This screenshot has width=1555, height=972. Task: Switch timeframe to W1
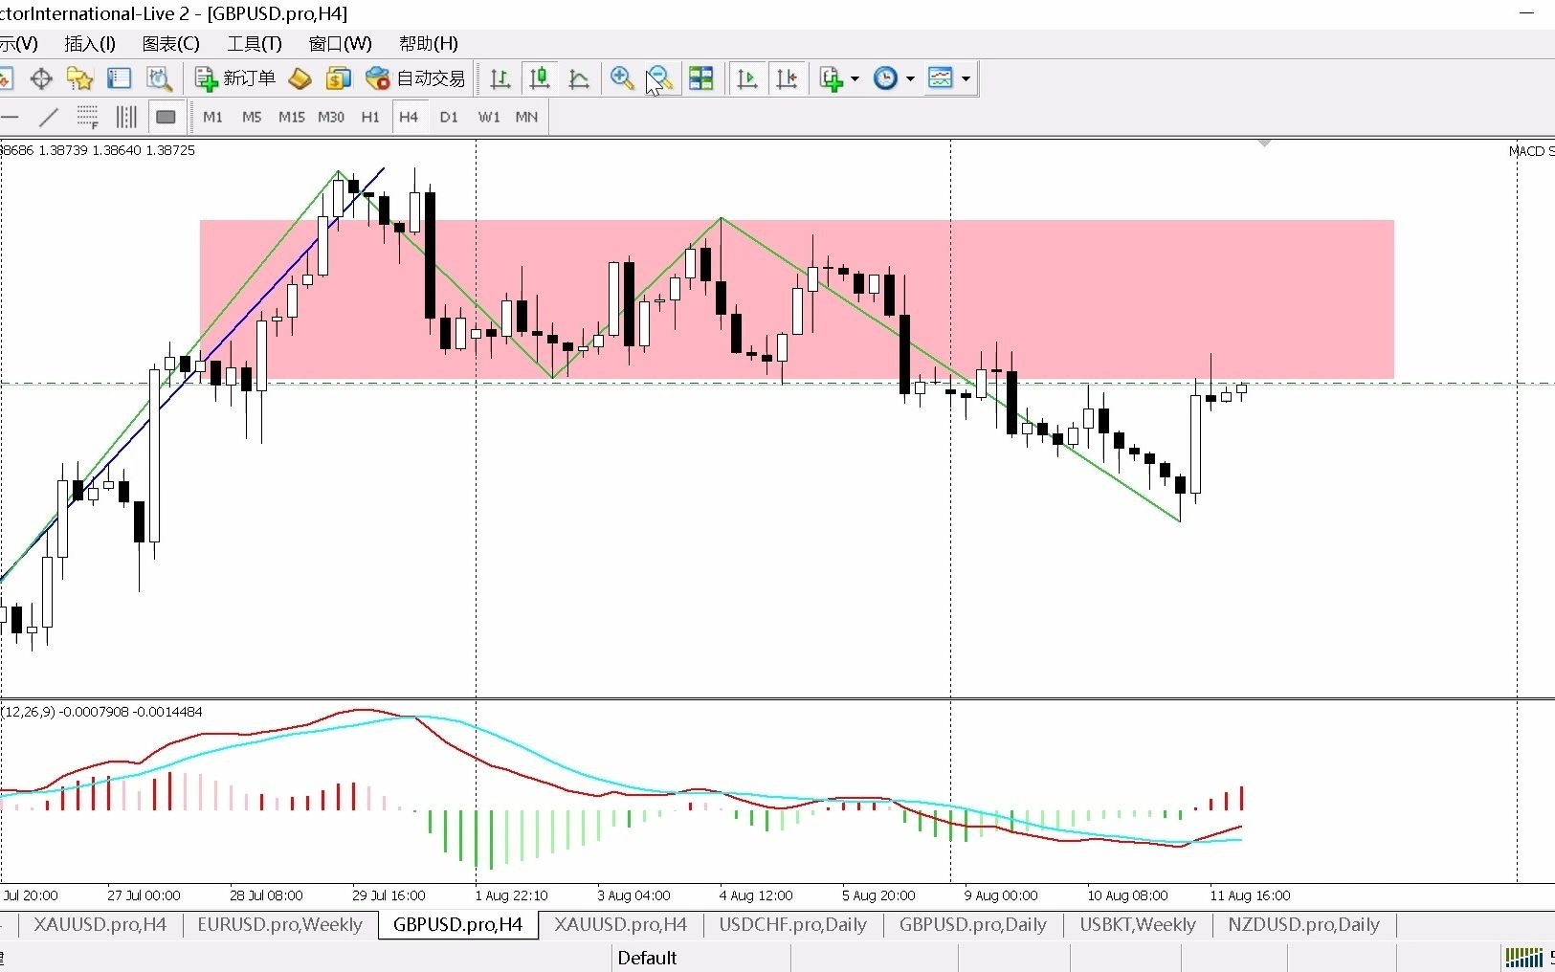(489, 117)
